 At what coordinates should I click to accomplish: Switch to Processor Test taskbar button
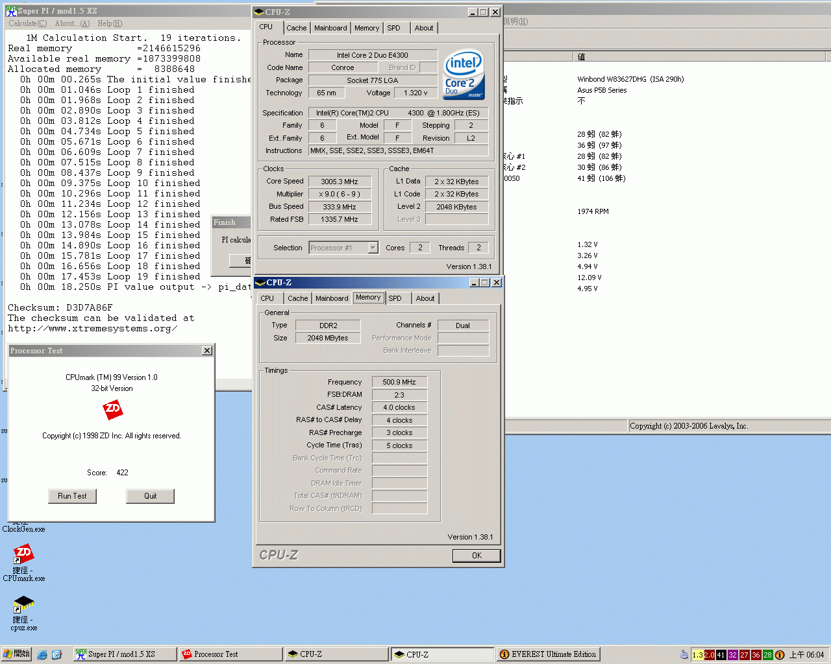click(x=230, y=654)
